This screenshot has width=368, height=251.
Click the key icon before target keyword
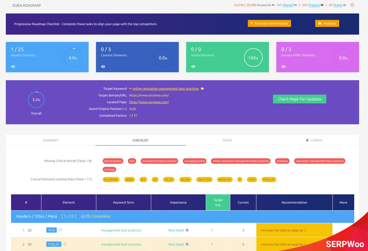(x=130, y=89)
